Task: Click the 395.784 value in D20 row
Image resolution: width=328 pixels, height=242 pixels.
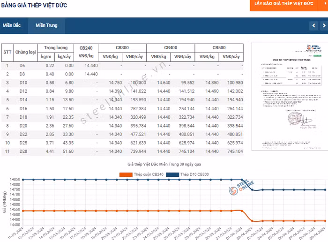Action: pyautogui.click(x=138, y=126)
